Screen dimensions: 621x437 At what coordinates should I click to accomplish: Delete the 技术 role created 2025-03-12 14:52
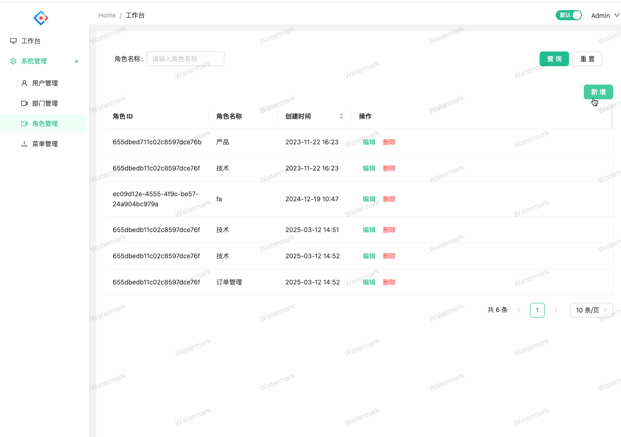[389, 256]
